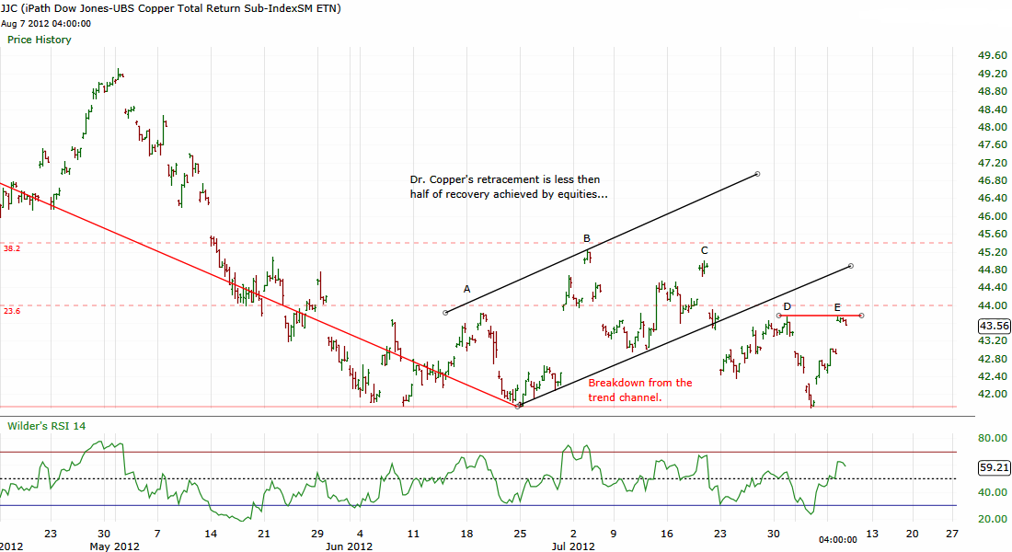Screen dimensions: 1012x552
Task: Click the 20.00 RSI axis label
Action: pyautogui.click(x=993, y=519)
